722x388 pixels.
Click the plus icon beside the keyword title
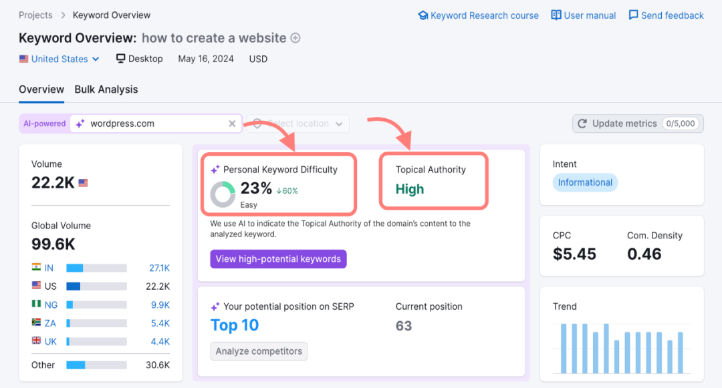295,38
